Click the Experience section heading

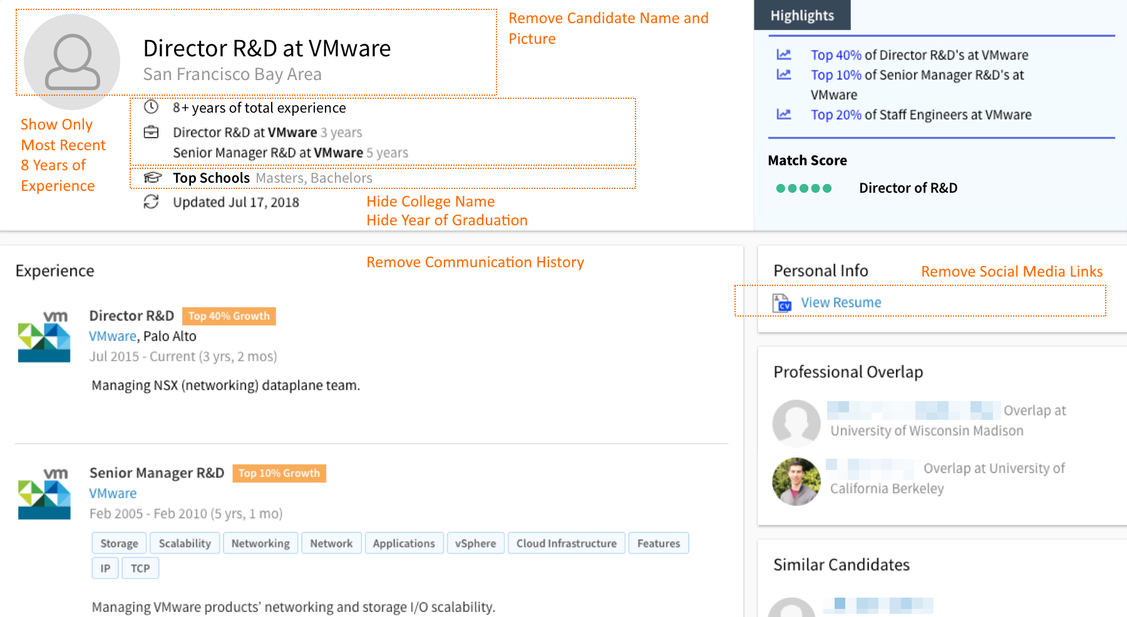coord(54,271)
